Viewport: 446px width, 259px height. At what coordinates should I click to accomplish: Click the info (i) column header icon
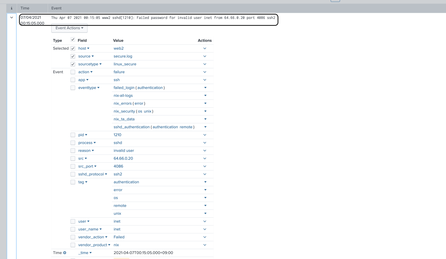tap(11, 8)
